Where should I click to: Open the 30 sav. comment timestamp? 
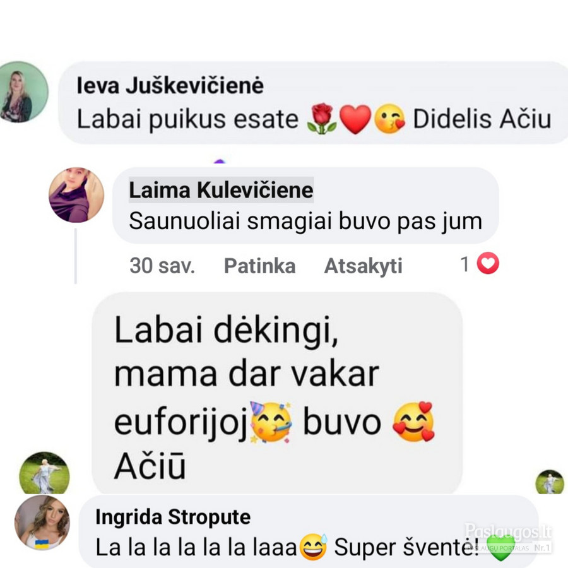(162, 266)
